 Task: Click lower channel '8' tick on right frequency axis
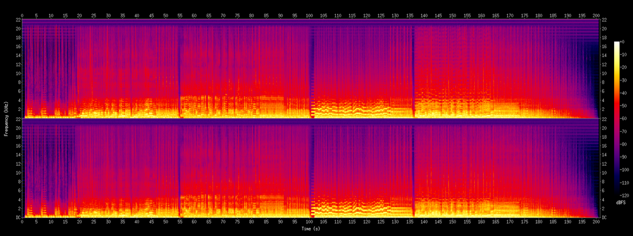(x=603, y=182)
